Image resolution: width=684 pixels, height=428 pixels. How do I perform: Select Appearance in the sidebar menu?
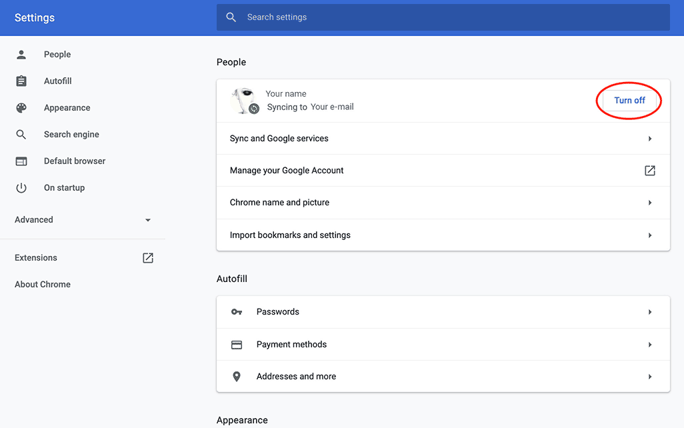(67, 108)
